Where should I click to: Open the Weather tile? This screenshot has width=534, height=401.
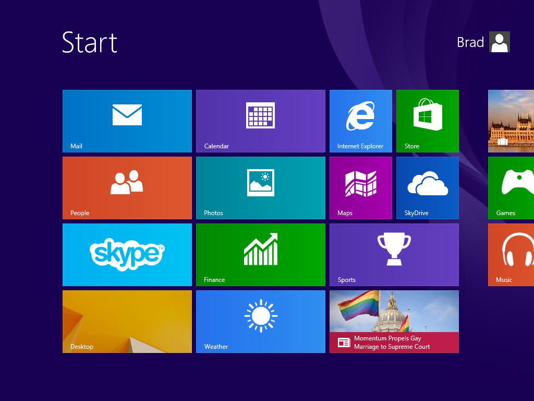coord(261,322)
